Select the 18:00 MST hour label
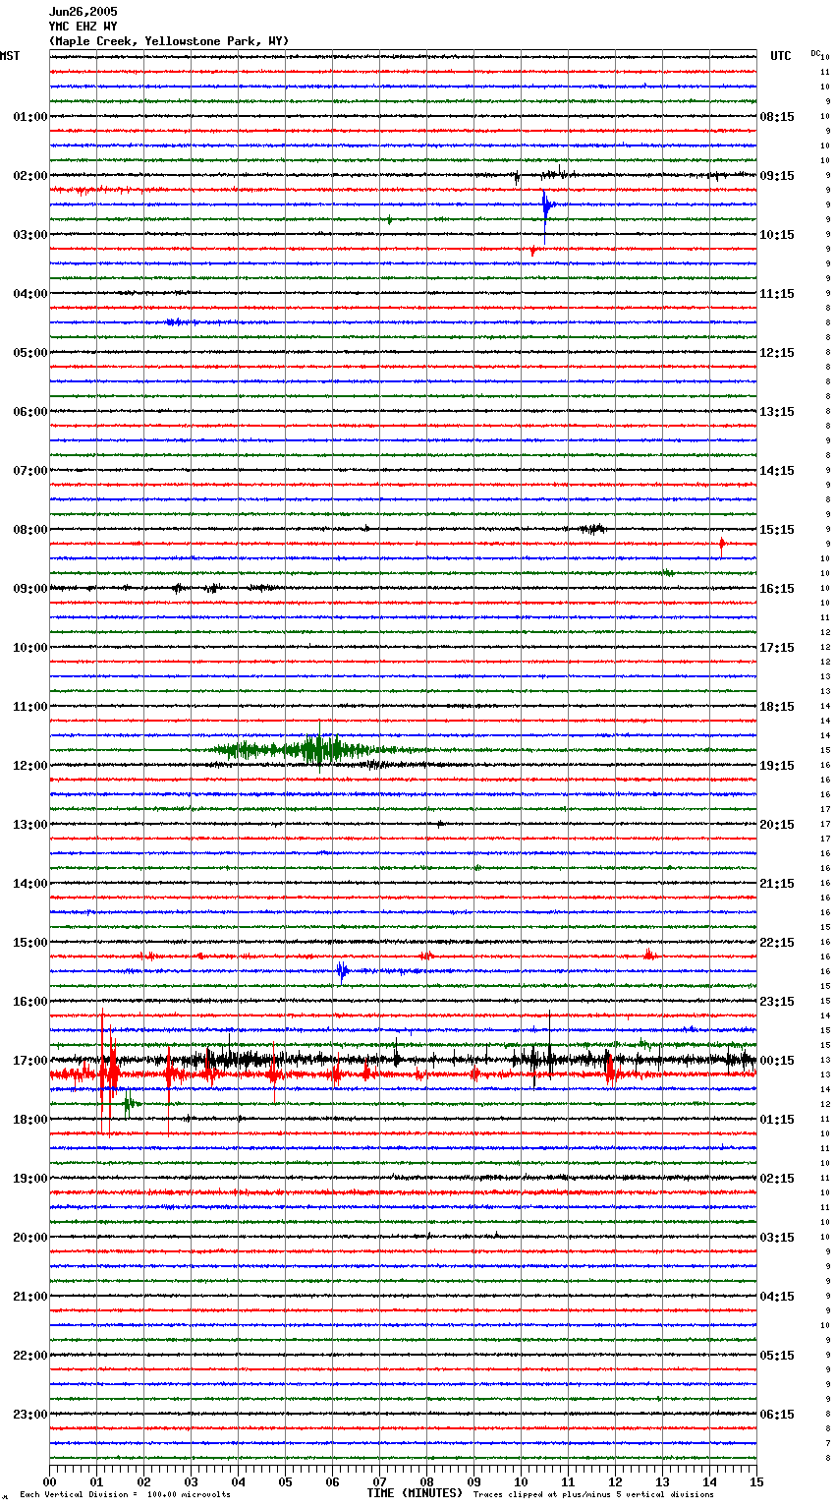Viewport: 835px width, 1508px height. point(30,1120)
